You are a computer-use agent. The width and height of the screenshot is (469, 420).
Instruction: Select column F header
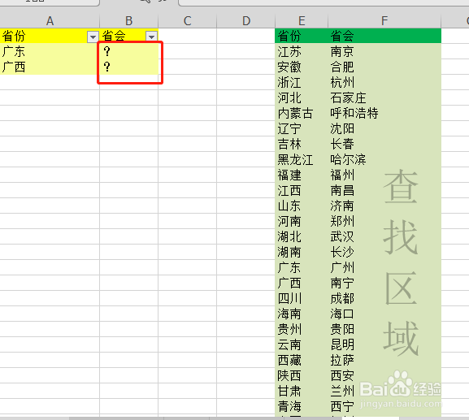pyautogui.click(x=384, y=21)
